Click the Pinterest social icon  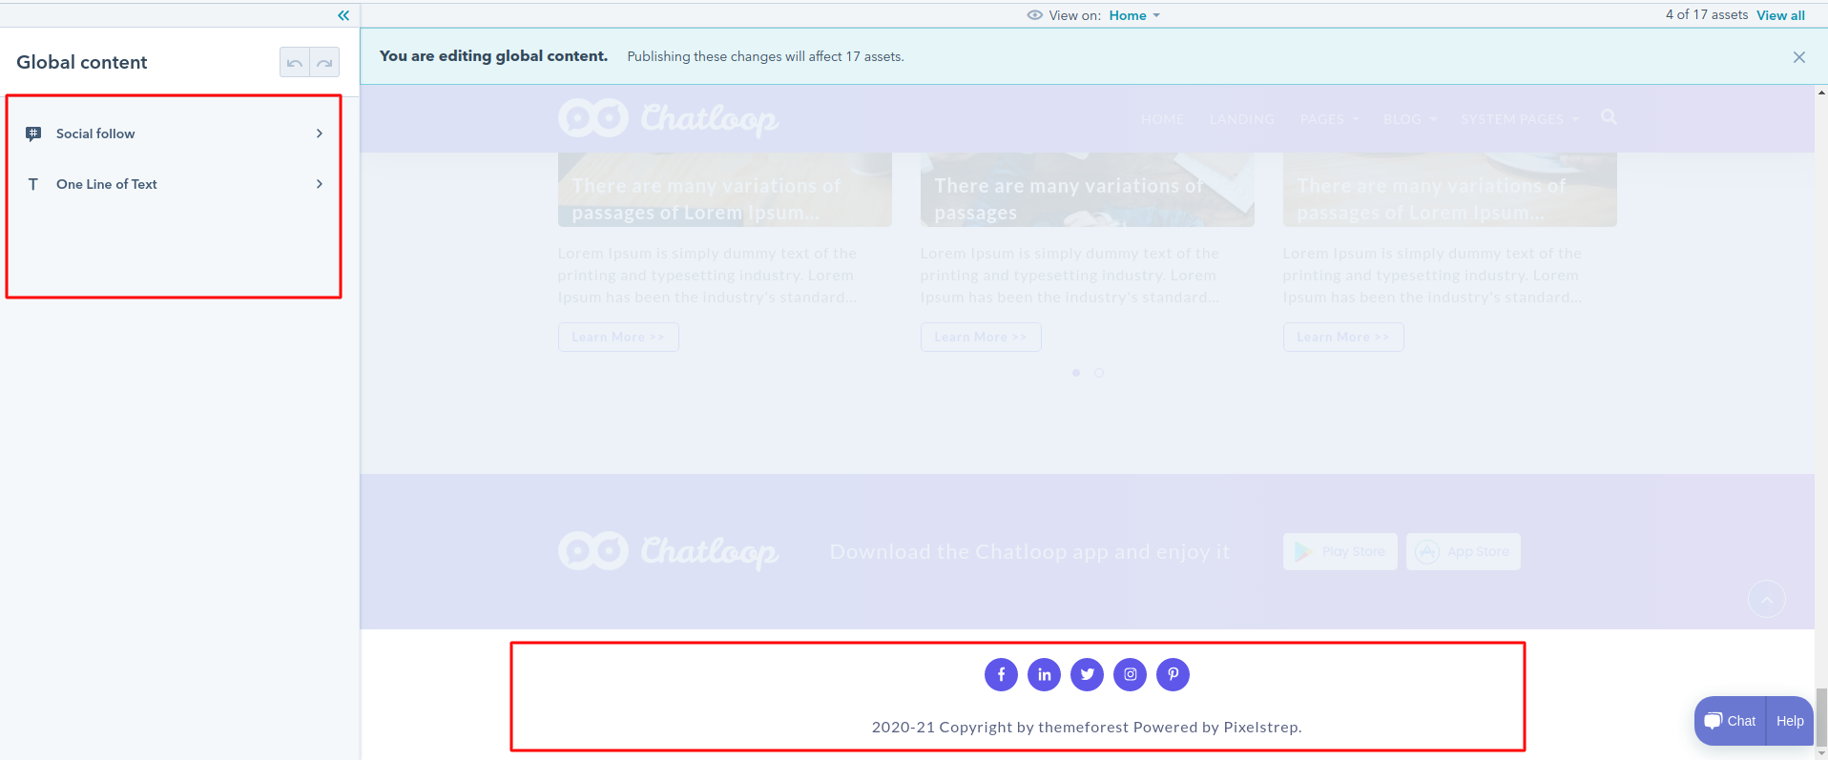1173,674
